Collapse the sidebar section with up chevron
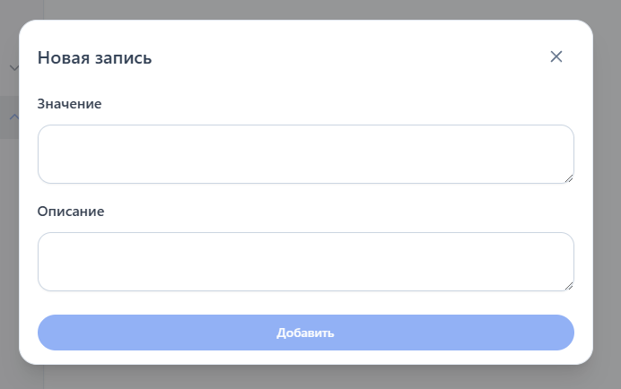 click(x=13, y=117)
